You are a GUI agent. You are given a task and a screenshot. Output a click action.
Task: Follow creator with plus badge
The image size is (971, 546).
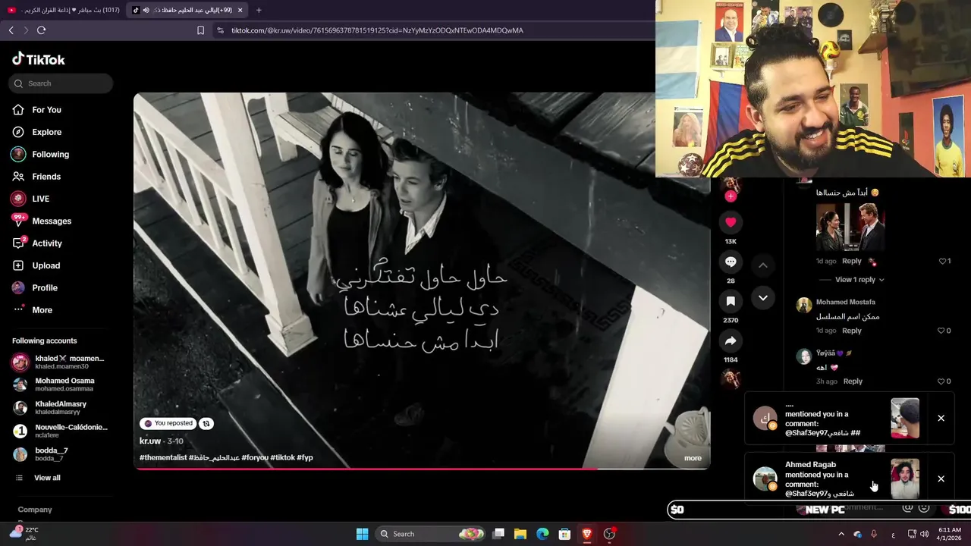coord(731,196)
